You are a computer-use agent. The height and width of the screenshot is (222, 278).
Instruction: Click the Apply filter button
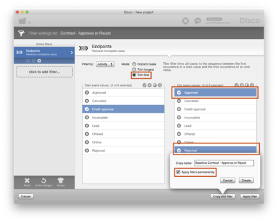250,196
